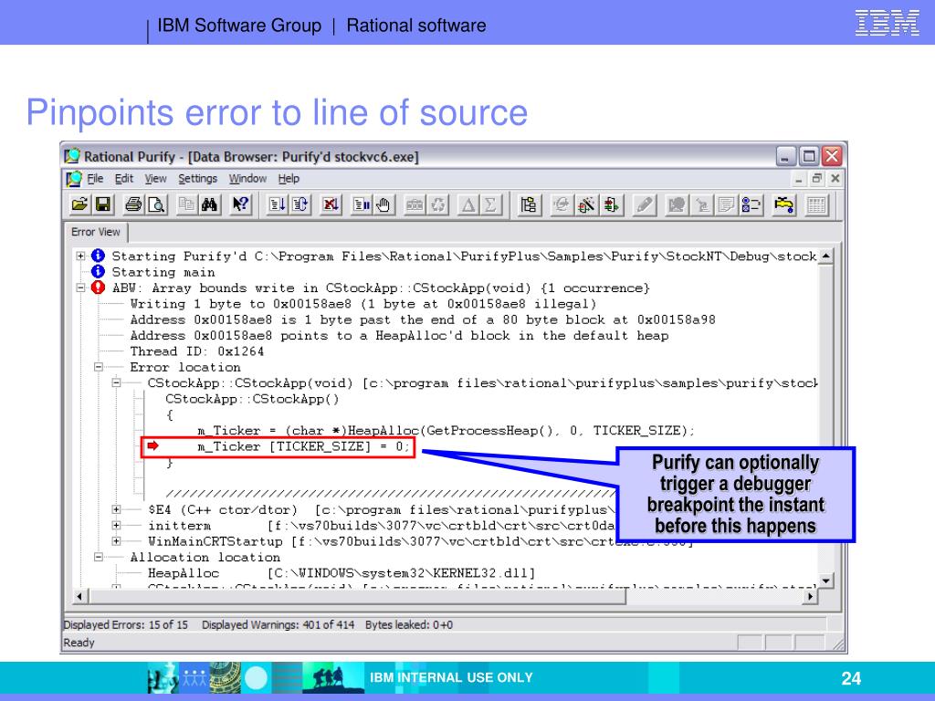
Task: Open the File menu
Action: [95, 179]
